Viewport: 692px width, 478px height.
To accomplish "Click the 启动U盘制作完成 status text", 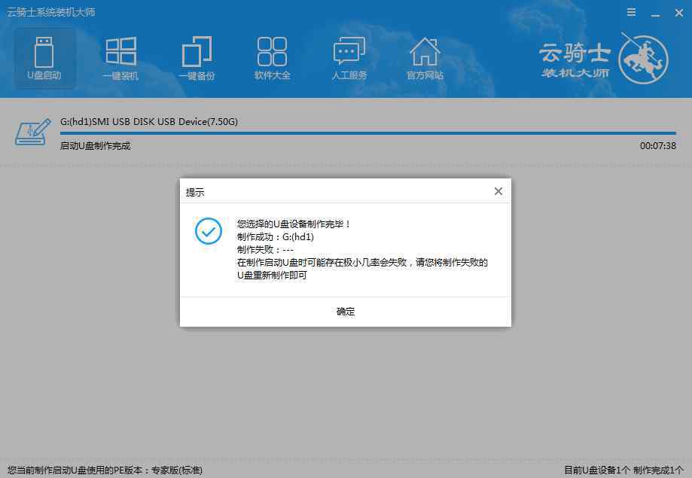I will click(x=96, y=145).
